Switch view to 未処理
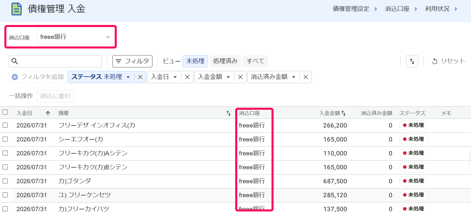Image resolution: width=471 pixels, height=212 pixels. point(195,61)
